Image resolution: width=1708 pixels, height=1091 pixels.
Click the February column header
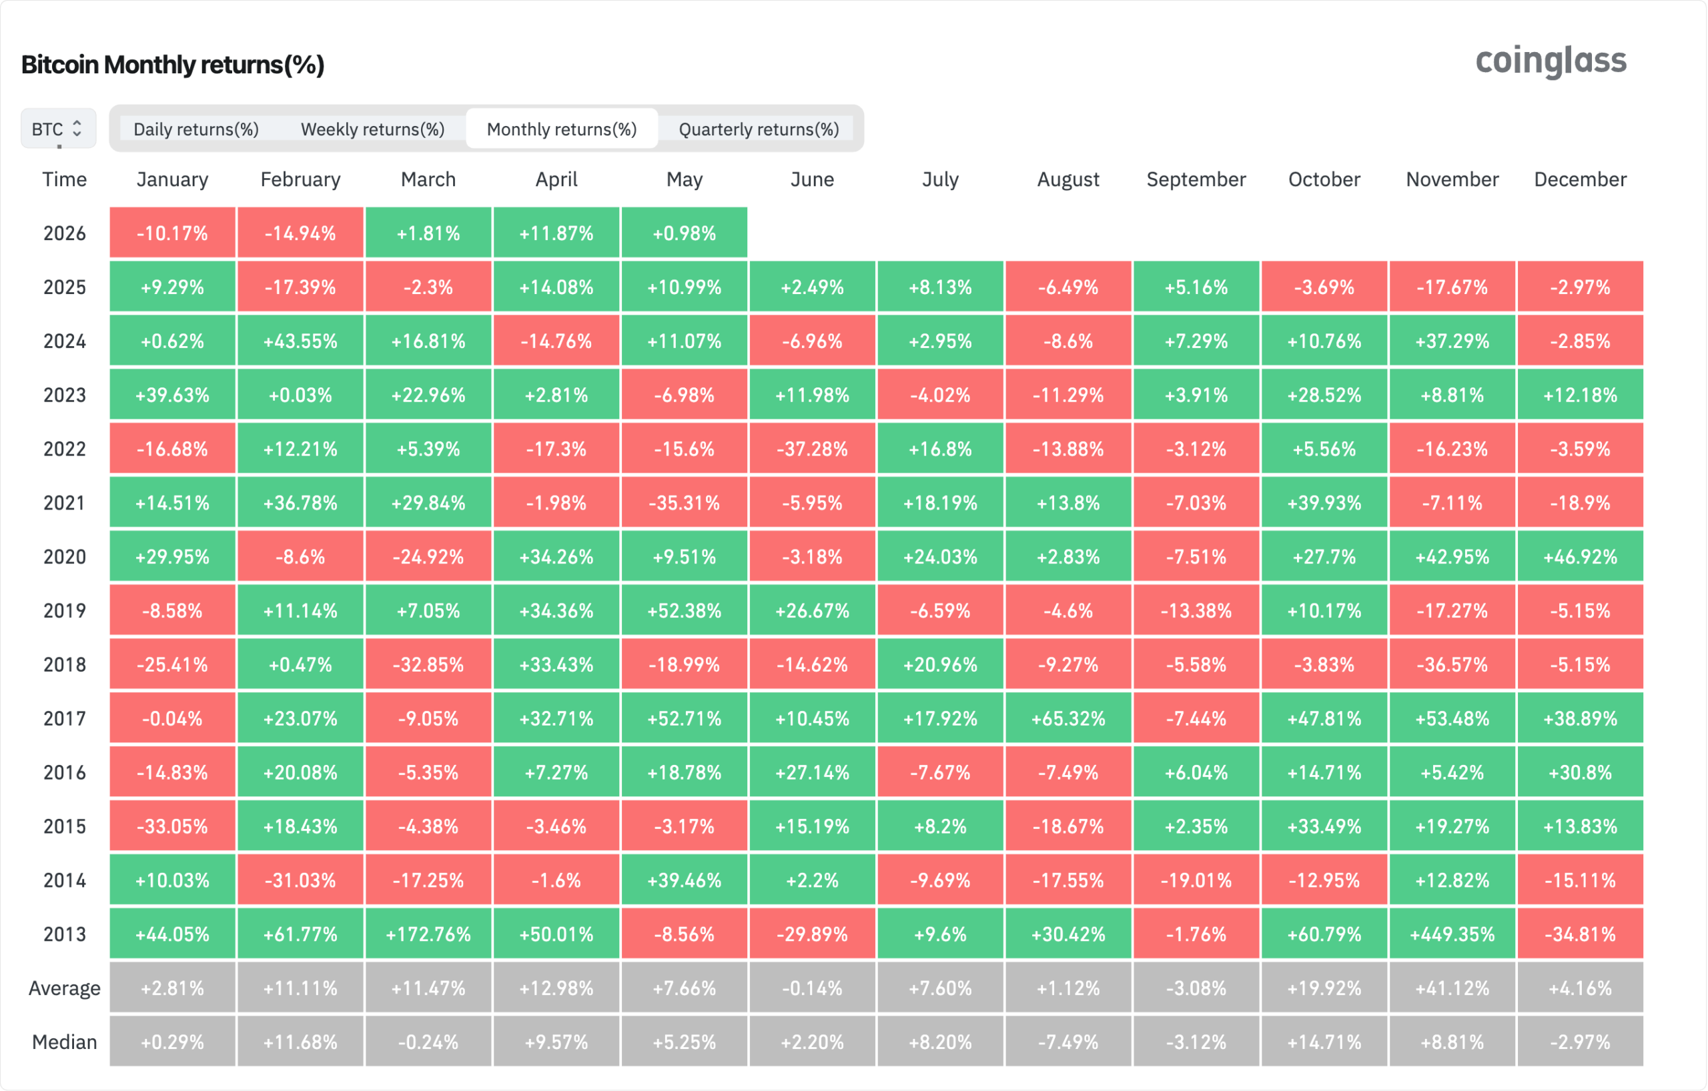301,179
